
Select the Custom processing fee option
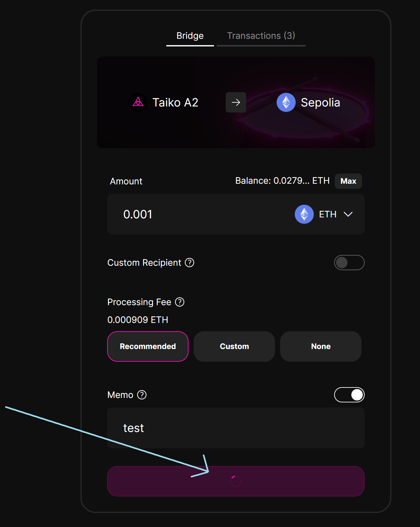tap(234, 346)
